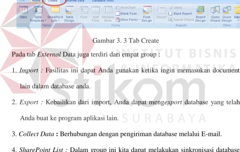This screenshot has width=240, height=152.
Task: Open Report Design view
Action: point(201,14)
